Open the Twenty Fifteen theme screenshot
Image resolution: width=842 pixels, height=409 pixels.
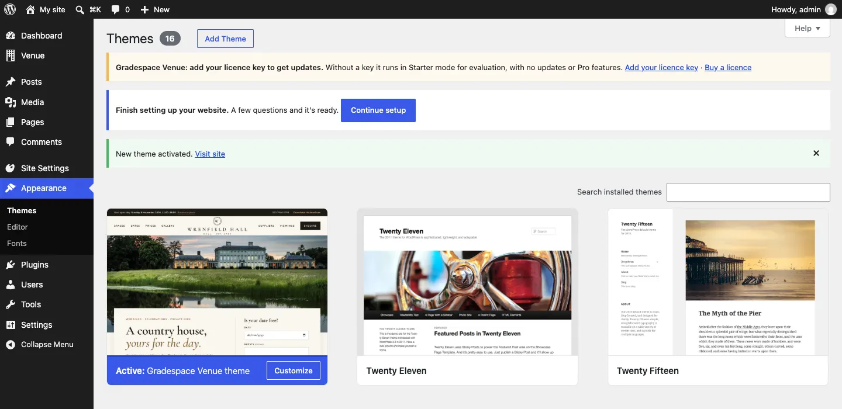[x=718, y=282]
